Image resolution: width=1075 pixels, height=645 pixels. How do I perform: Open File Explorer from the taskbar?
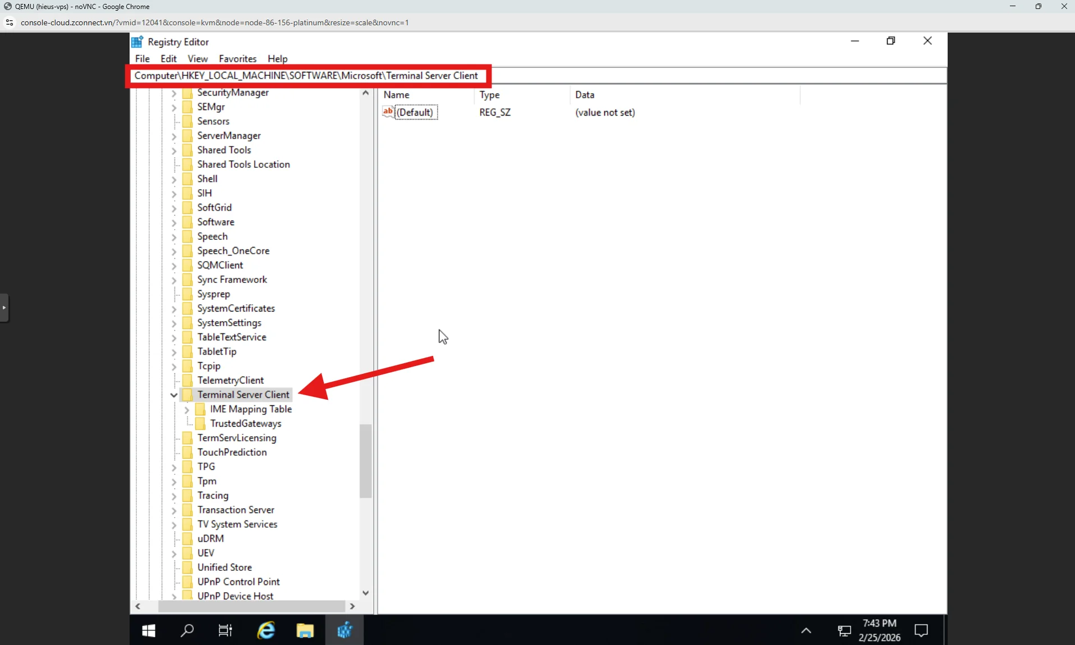[305, 631]
